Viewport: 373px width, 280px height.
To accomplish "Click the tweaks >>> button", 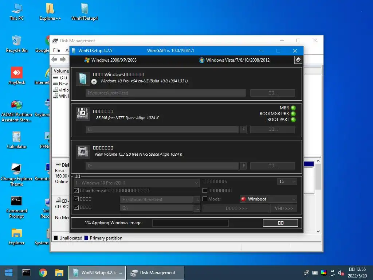I will coord(236,208).
